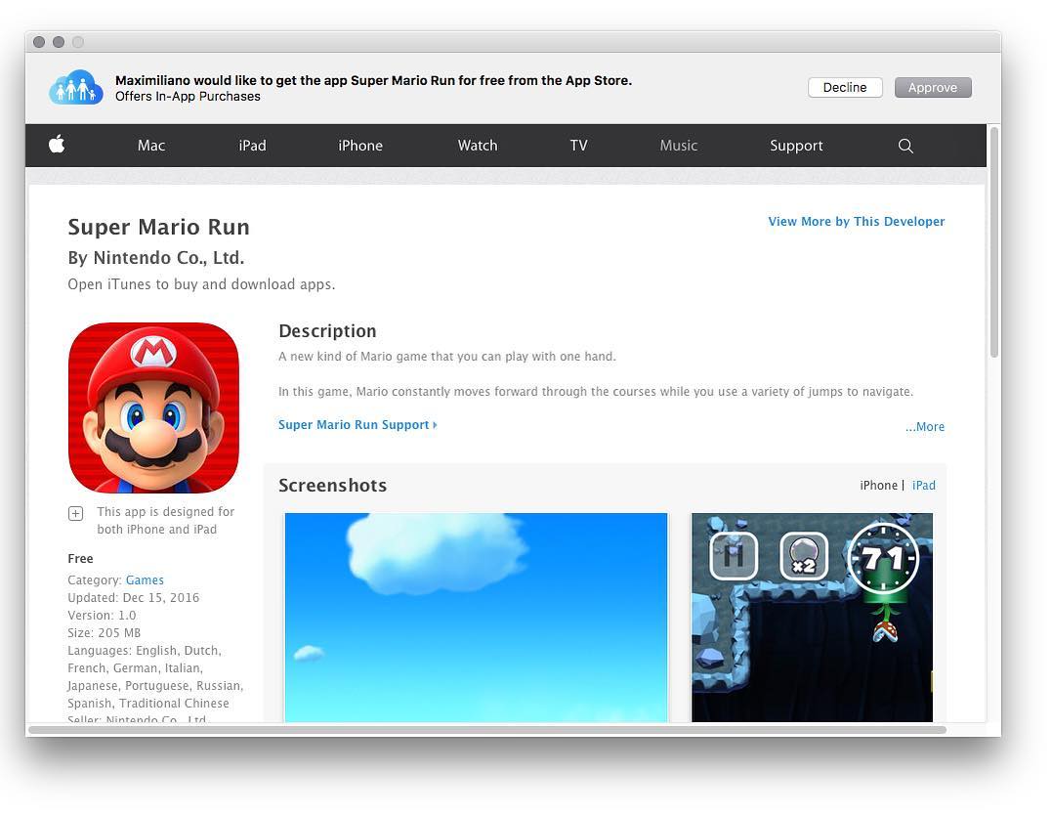Approve the Super Mario Run request
The width and height of the screenshot is (1051, 815).
coord(933,88)
